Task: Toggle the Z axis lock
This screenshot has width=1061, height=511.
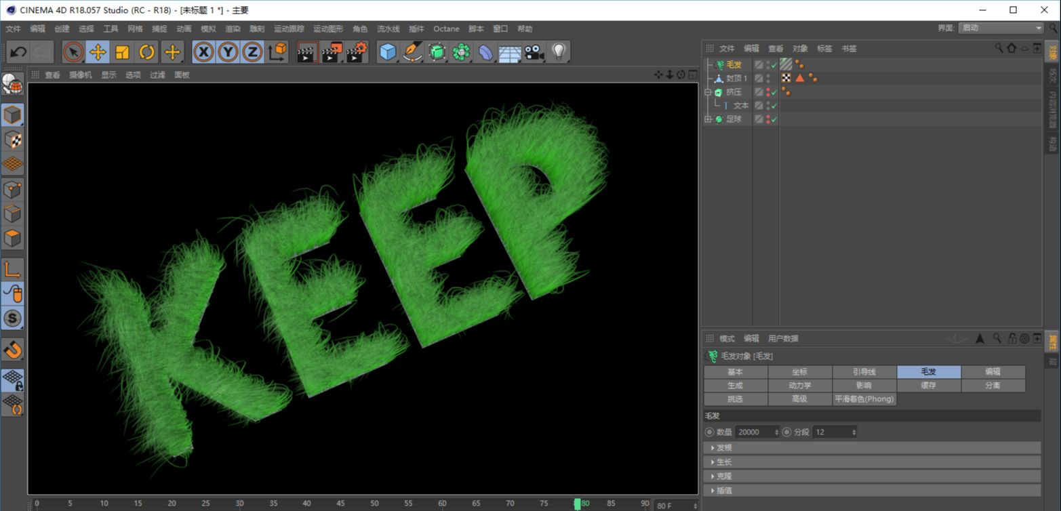Action: pyautogui.click(x=252, y=52)
